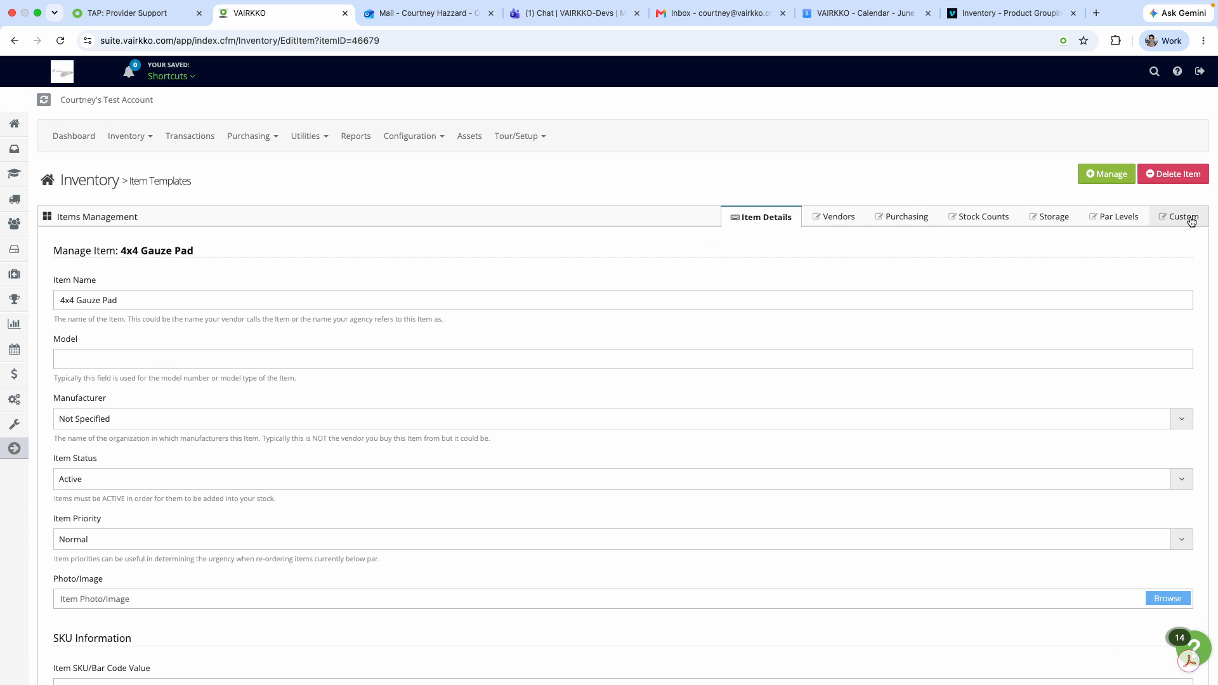Click the Ask Gemini button

[1179, 13]
